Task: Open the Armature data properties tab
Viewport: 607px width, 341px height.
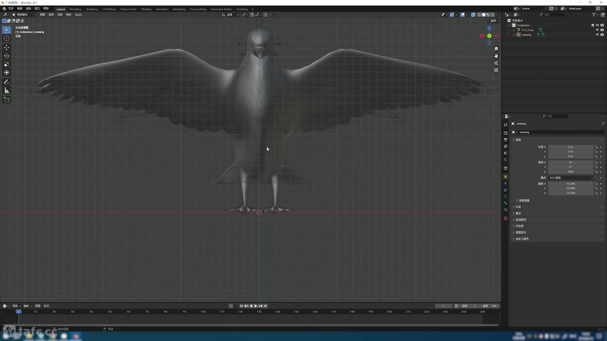Action: 506,197
